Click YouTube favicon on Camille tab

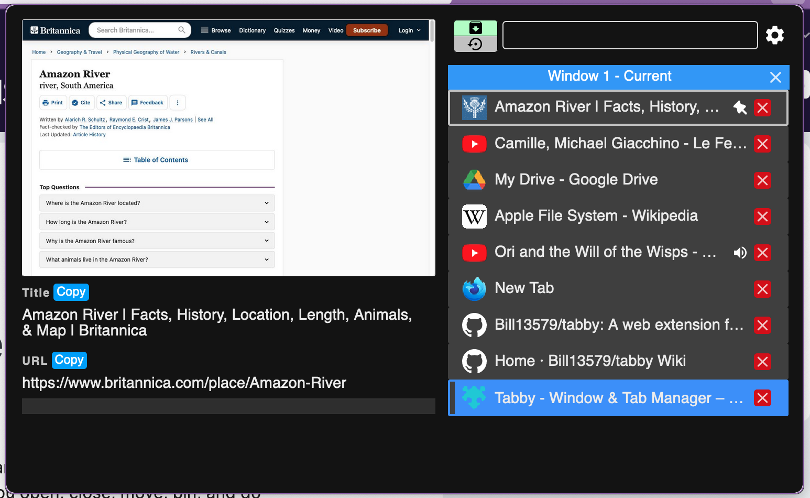point(474,144)
